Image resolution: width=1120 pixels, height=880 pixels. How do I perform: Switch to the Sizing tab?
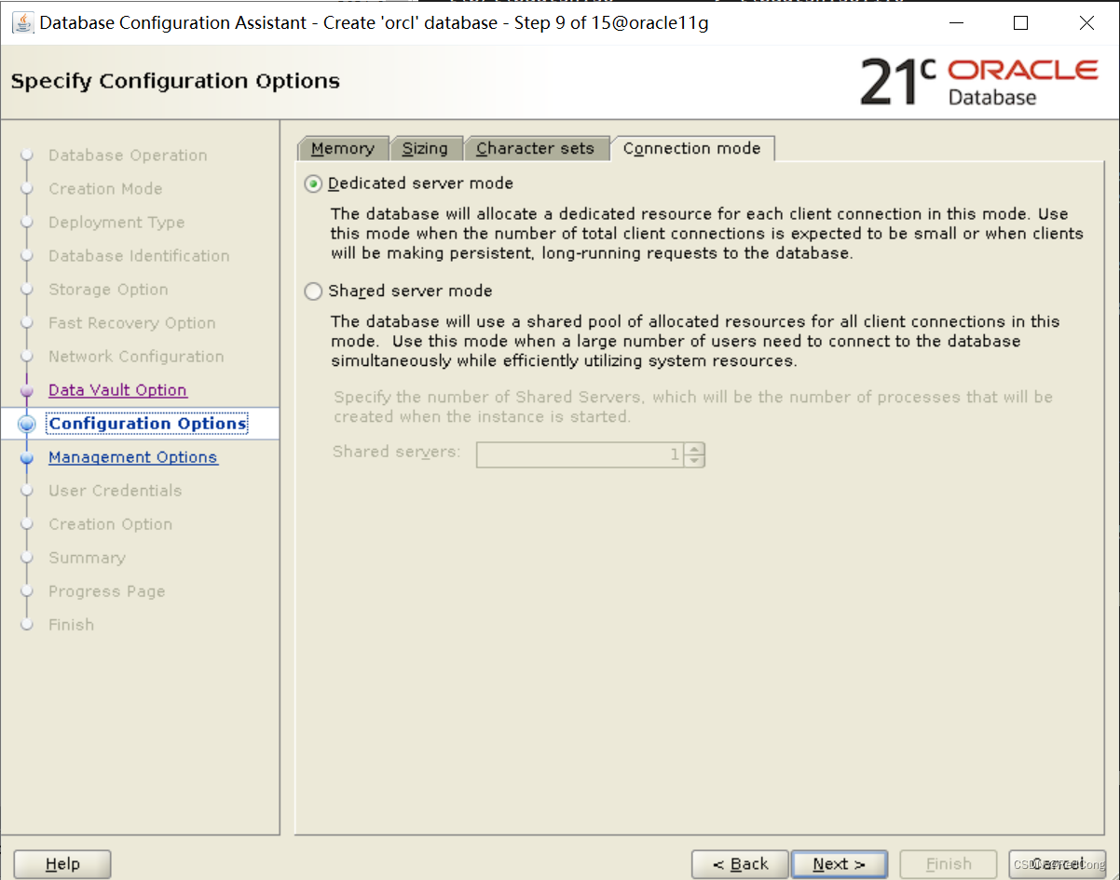pyautogui.click(x=425, y=148)
